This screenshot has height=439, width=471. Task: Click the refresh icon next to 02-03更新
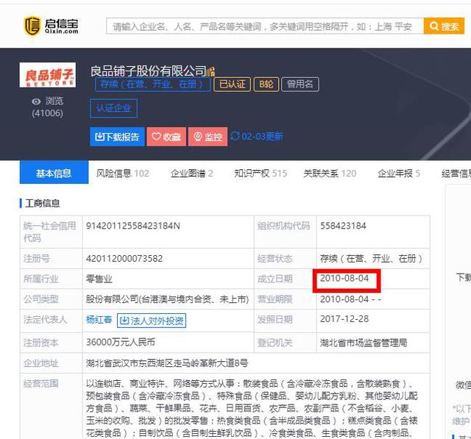[x=235, y=136]
